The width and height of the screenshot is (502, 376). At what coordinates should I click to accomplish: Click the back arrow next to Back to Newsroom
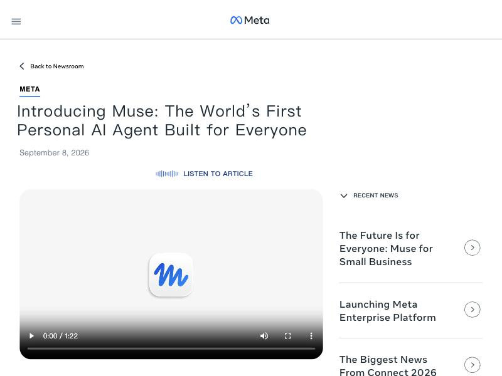click(22, 66)
